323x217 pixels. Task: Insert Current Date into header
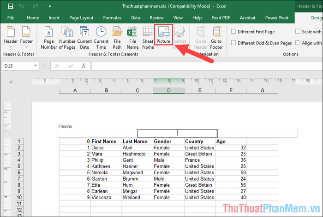85,37
